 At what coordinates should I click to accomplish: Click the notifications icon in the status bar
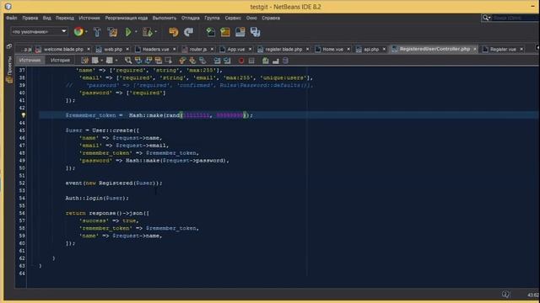(x=505, y=294)
